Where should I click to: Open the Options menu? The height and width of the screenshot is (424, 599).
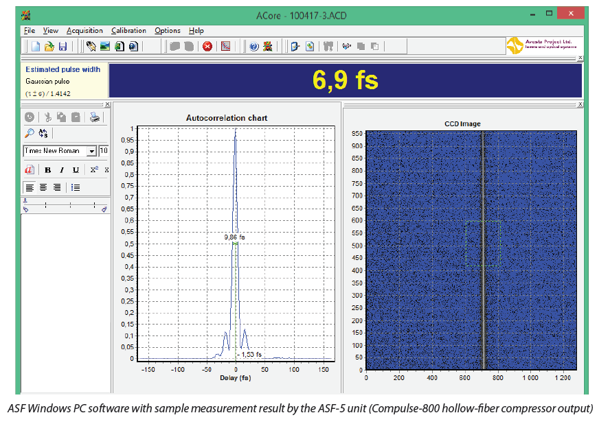coord(167,30)
